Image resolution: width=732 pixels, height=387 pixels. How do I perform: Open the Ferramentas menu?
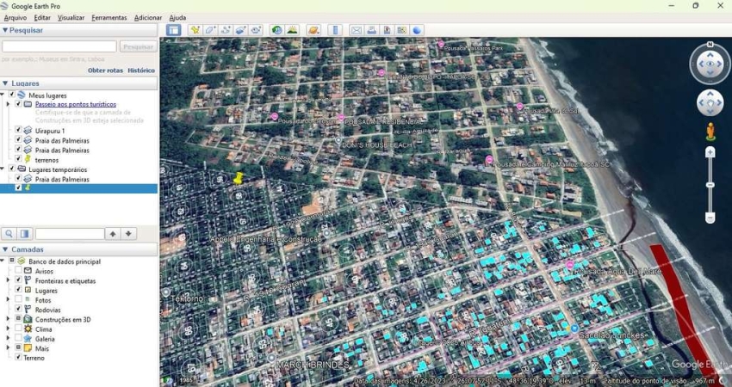(109, 18)
